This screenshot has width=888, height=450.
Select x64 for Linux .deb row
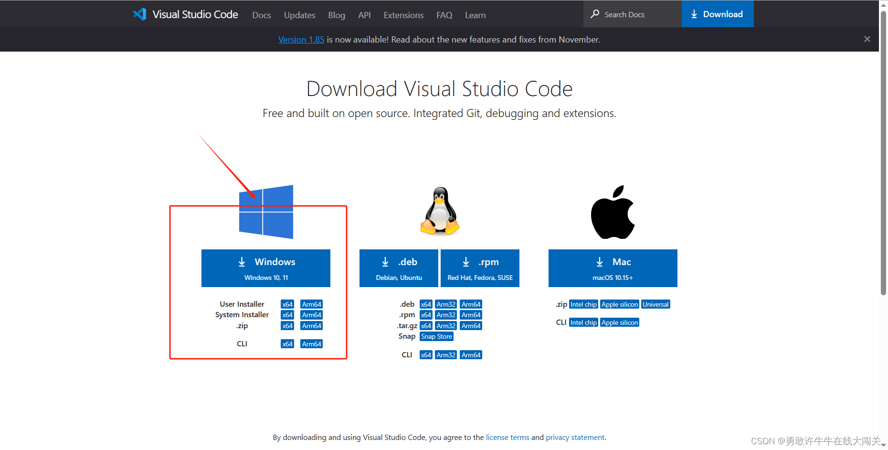point(426,304)
